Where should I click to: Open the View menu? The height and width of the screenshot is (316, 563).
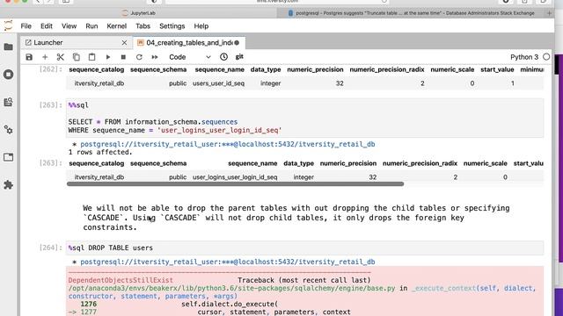[x=69, y=26]
